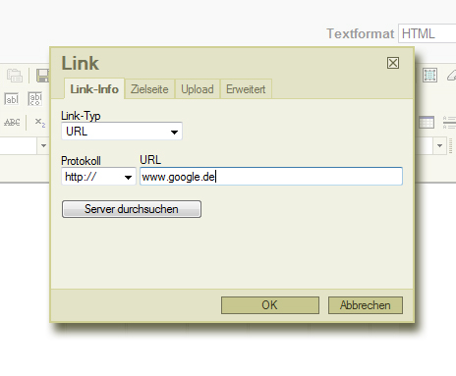The height and width of the screenshot is (376, 456).
Task: Click into the URL text field
Action: 271,177
